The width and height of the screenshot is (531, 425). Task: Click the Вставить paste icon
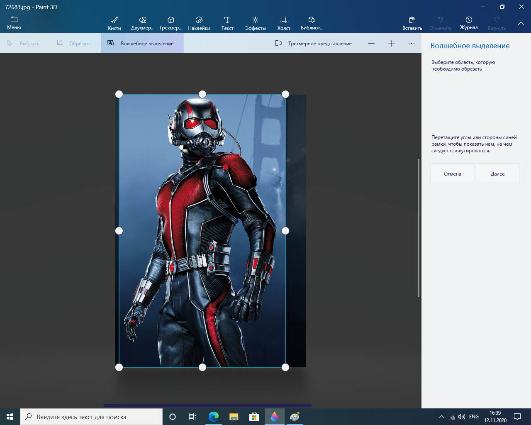click(x=412, y=23)
